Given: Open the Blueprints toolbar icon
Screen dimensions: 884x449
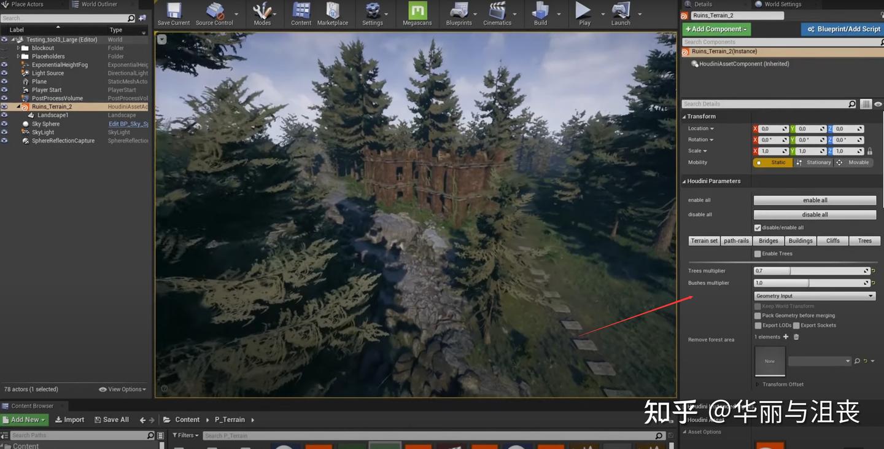Looking at the screenshot, I should pos(458,12).
